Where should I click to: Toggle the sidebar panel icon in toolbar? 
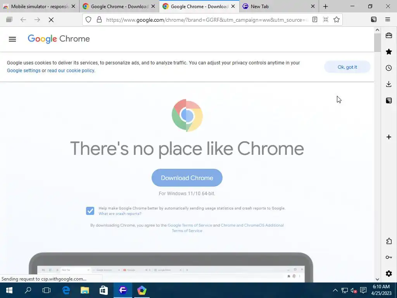[x=374, y=19]
